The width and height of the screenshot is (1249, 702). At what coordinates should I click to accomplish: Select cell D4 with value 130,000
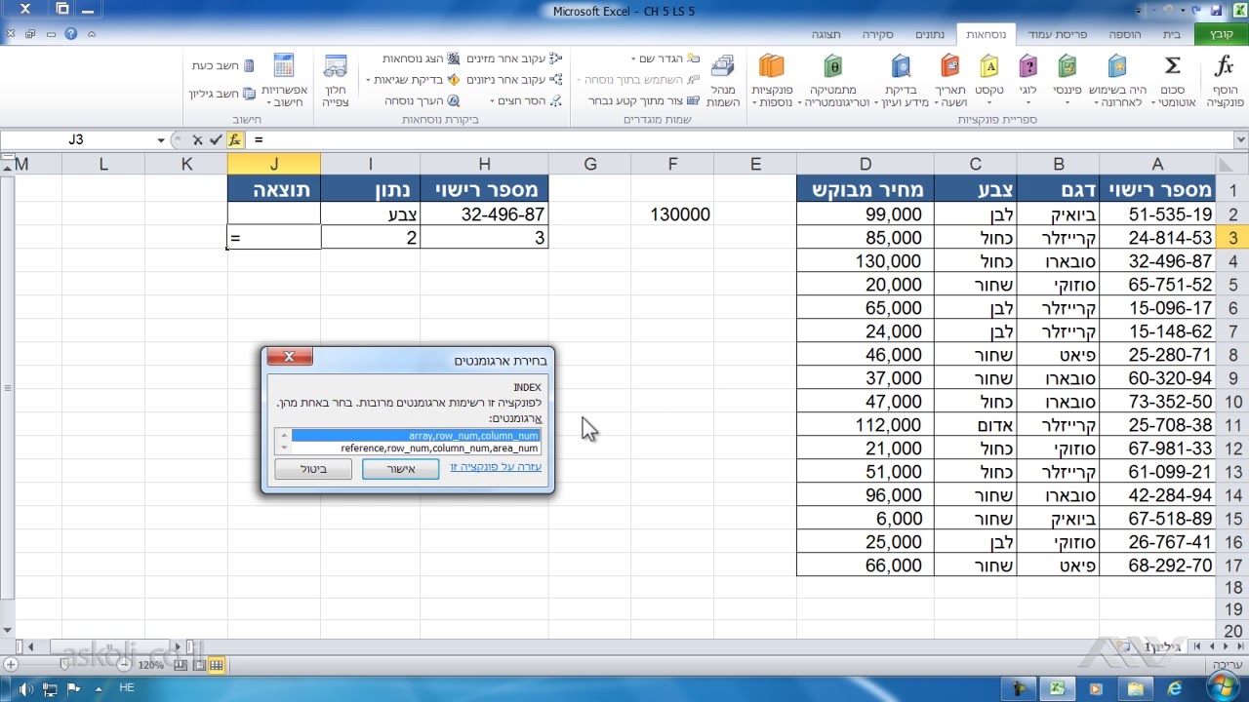click(x=866, y=261)
